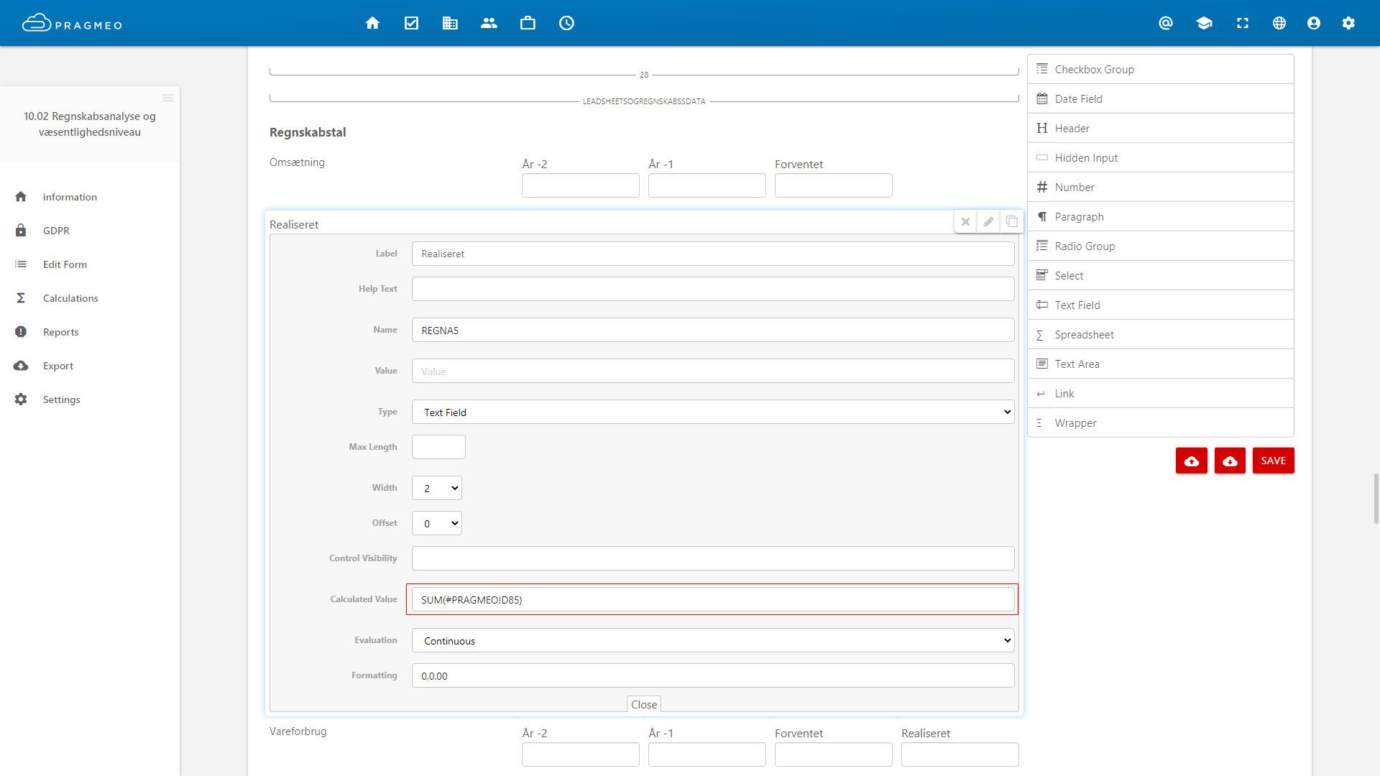Click the Close button below Formatting
Image resolution: width=1380 pixels, height=776 pixels.
(643, 704)
